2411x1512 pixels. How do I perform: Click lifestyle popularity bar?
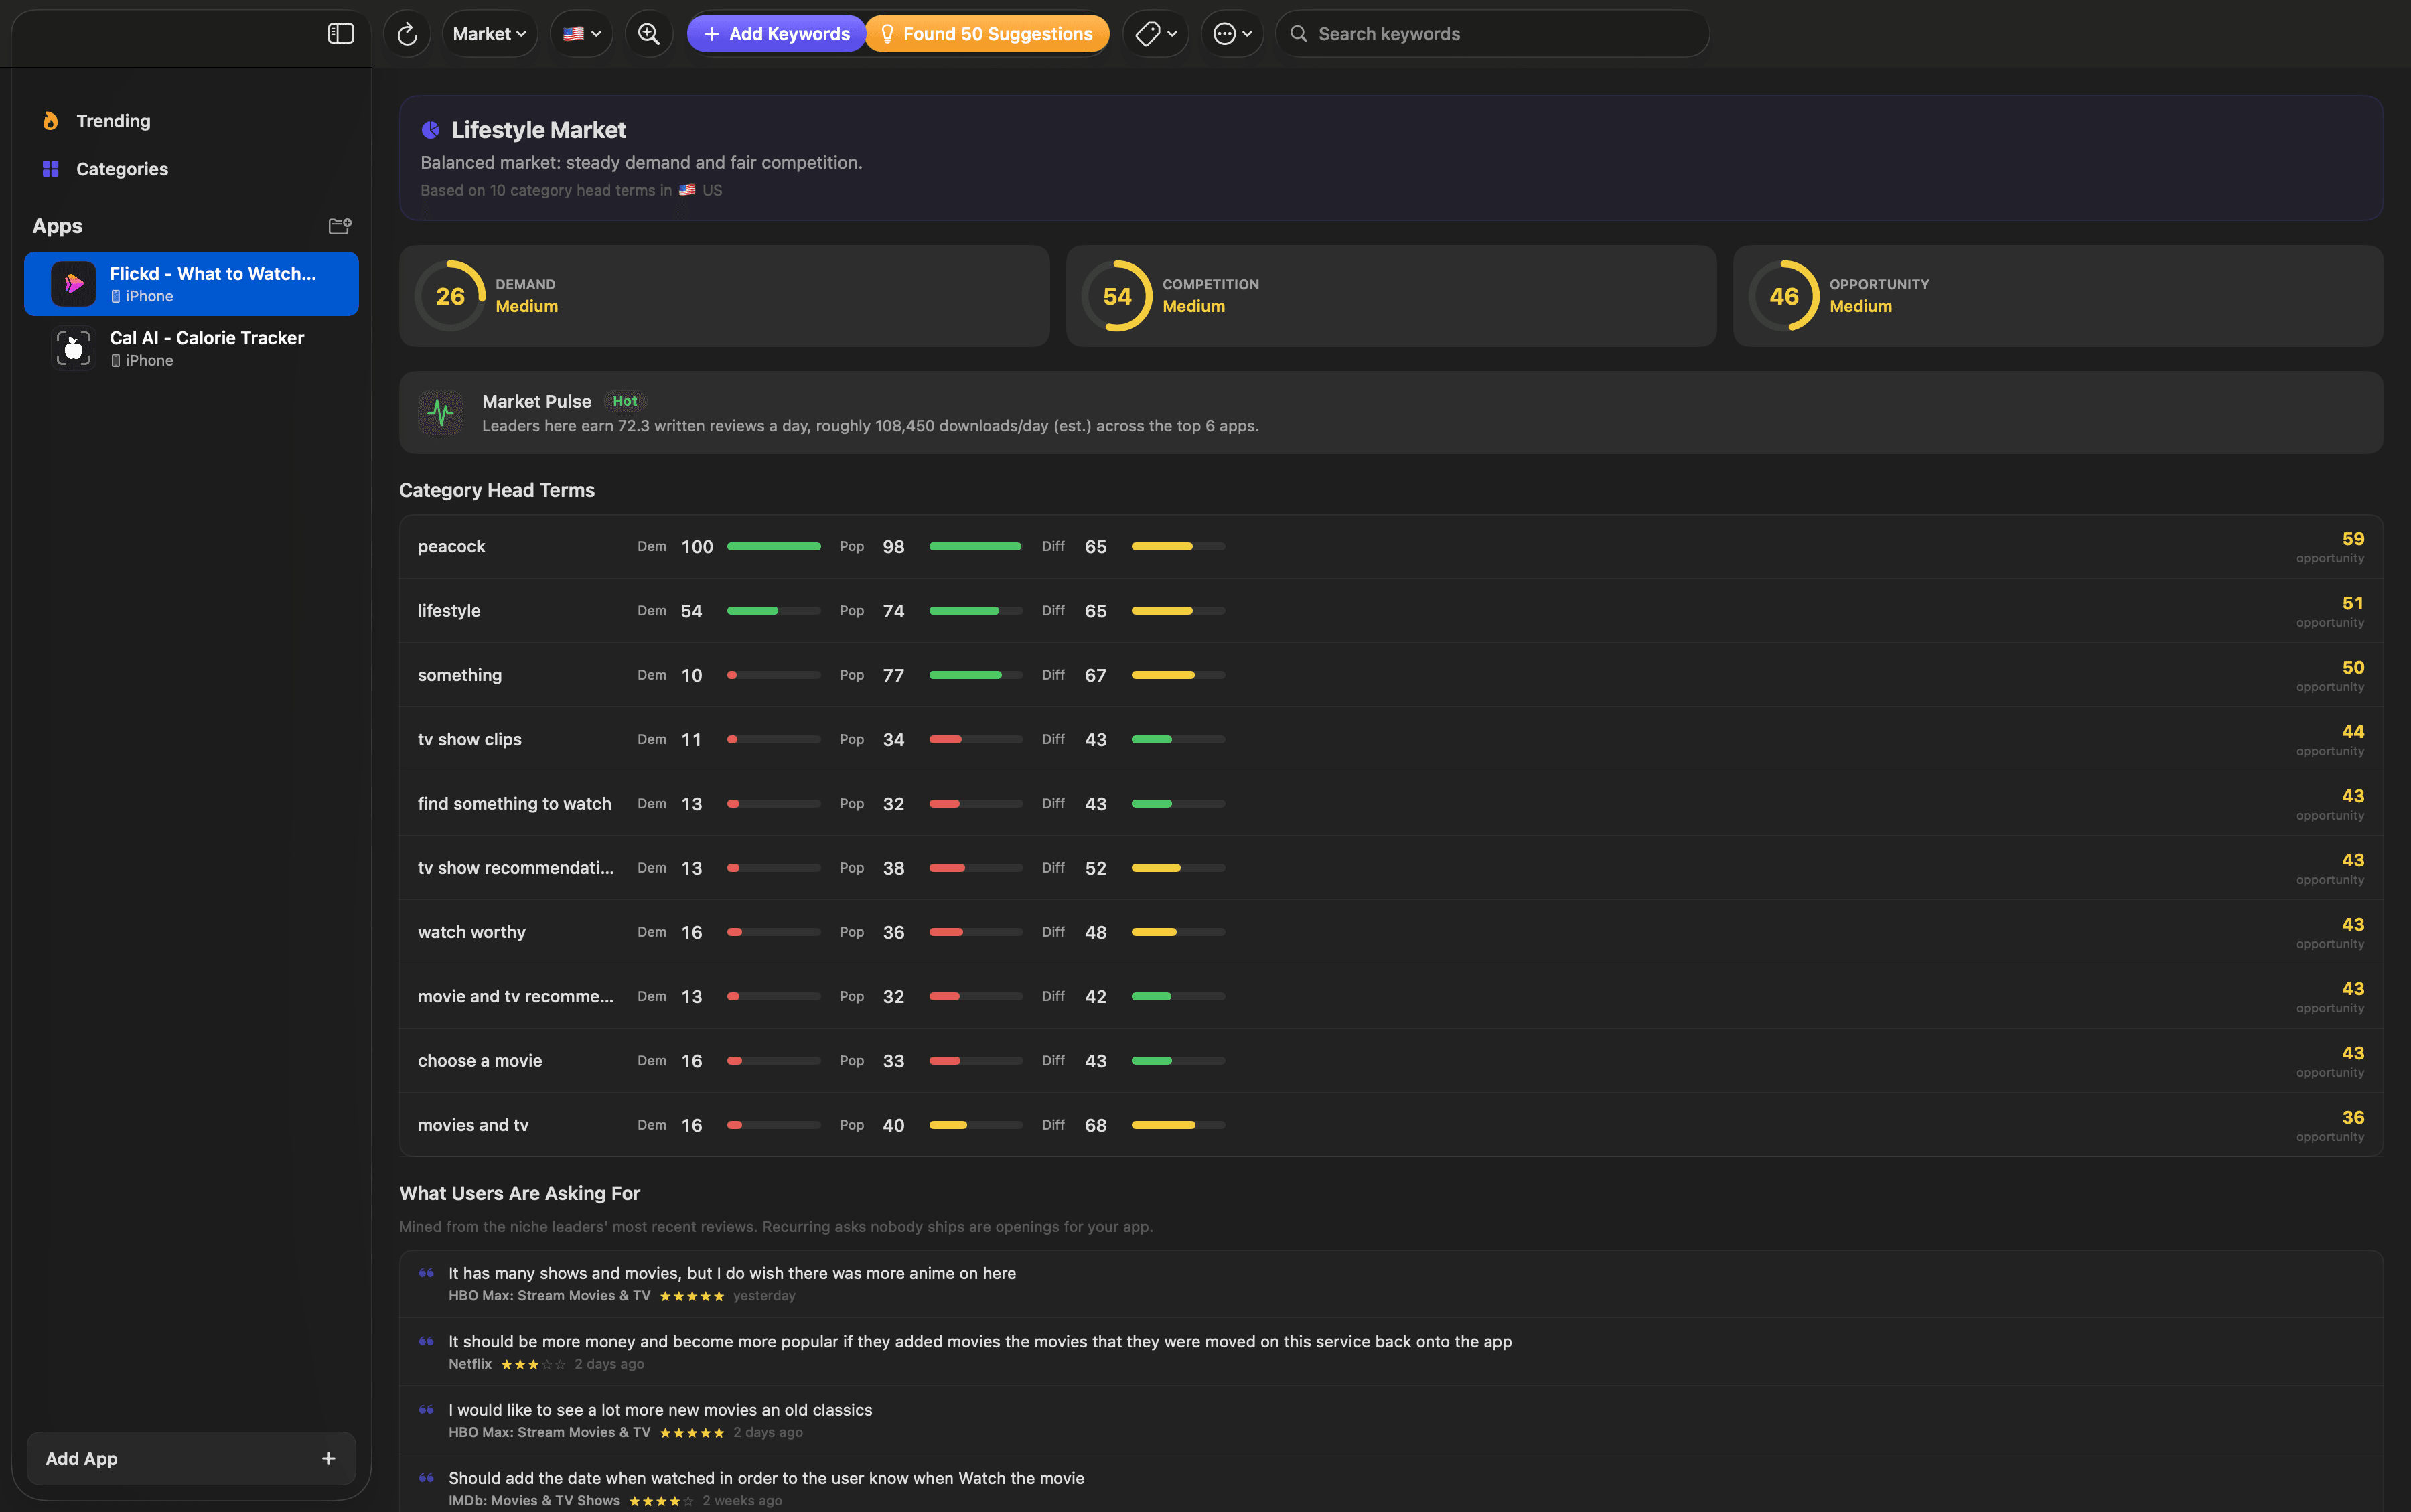[976, 611]
